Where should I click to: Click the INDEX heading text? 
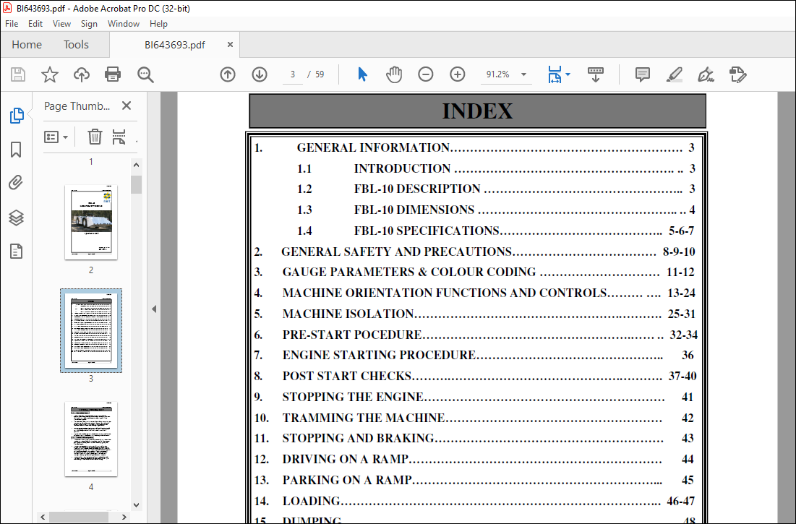[x=477, y=111]
